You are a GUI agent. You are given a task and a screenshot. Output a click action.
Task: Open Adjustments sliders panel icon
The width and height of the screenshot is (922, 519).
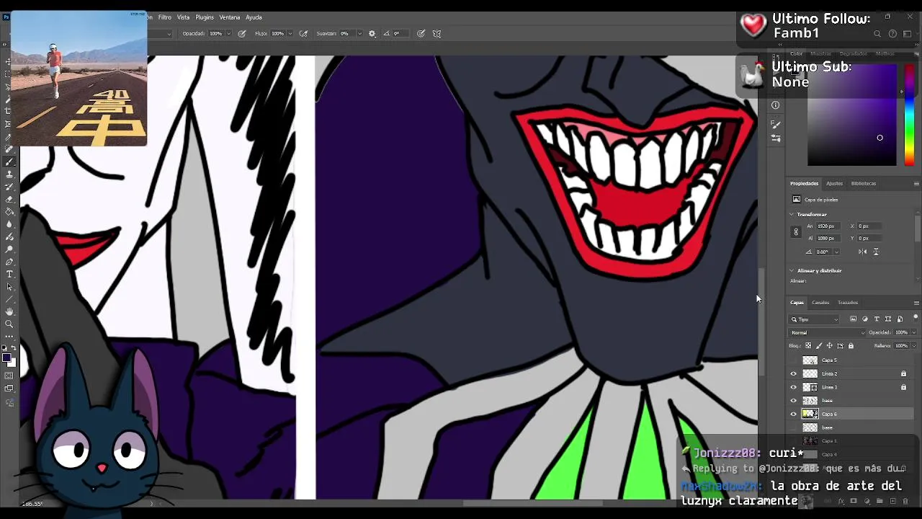click(775, 138)
